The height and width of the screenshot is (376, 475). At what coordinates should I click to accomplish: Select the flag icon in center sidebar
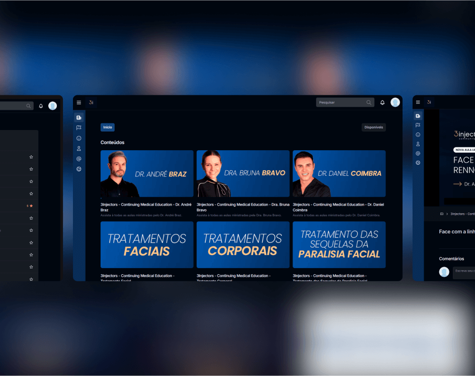(78, 128)
